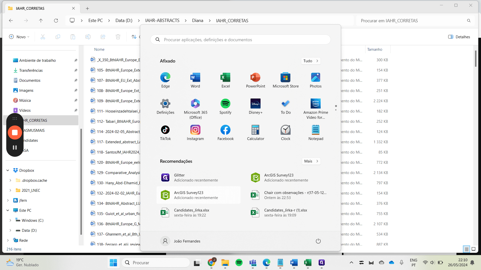This screenshot has height=270, width=481.
Task: Launch Word from Start menu pinned apps
Action: click(195, 80)
